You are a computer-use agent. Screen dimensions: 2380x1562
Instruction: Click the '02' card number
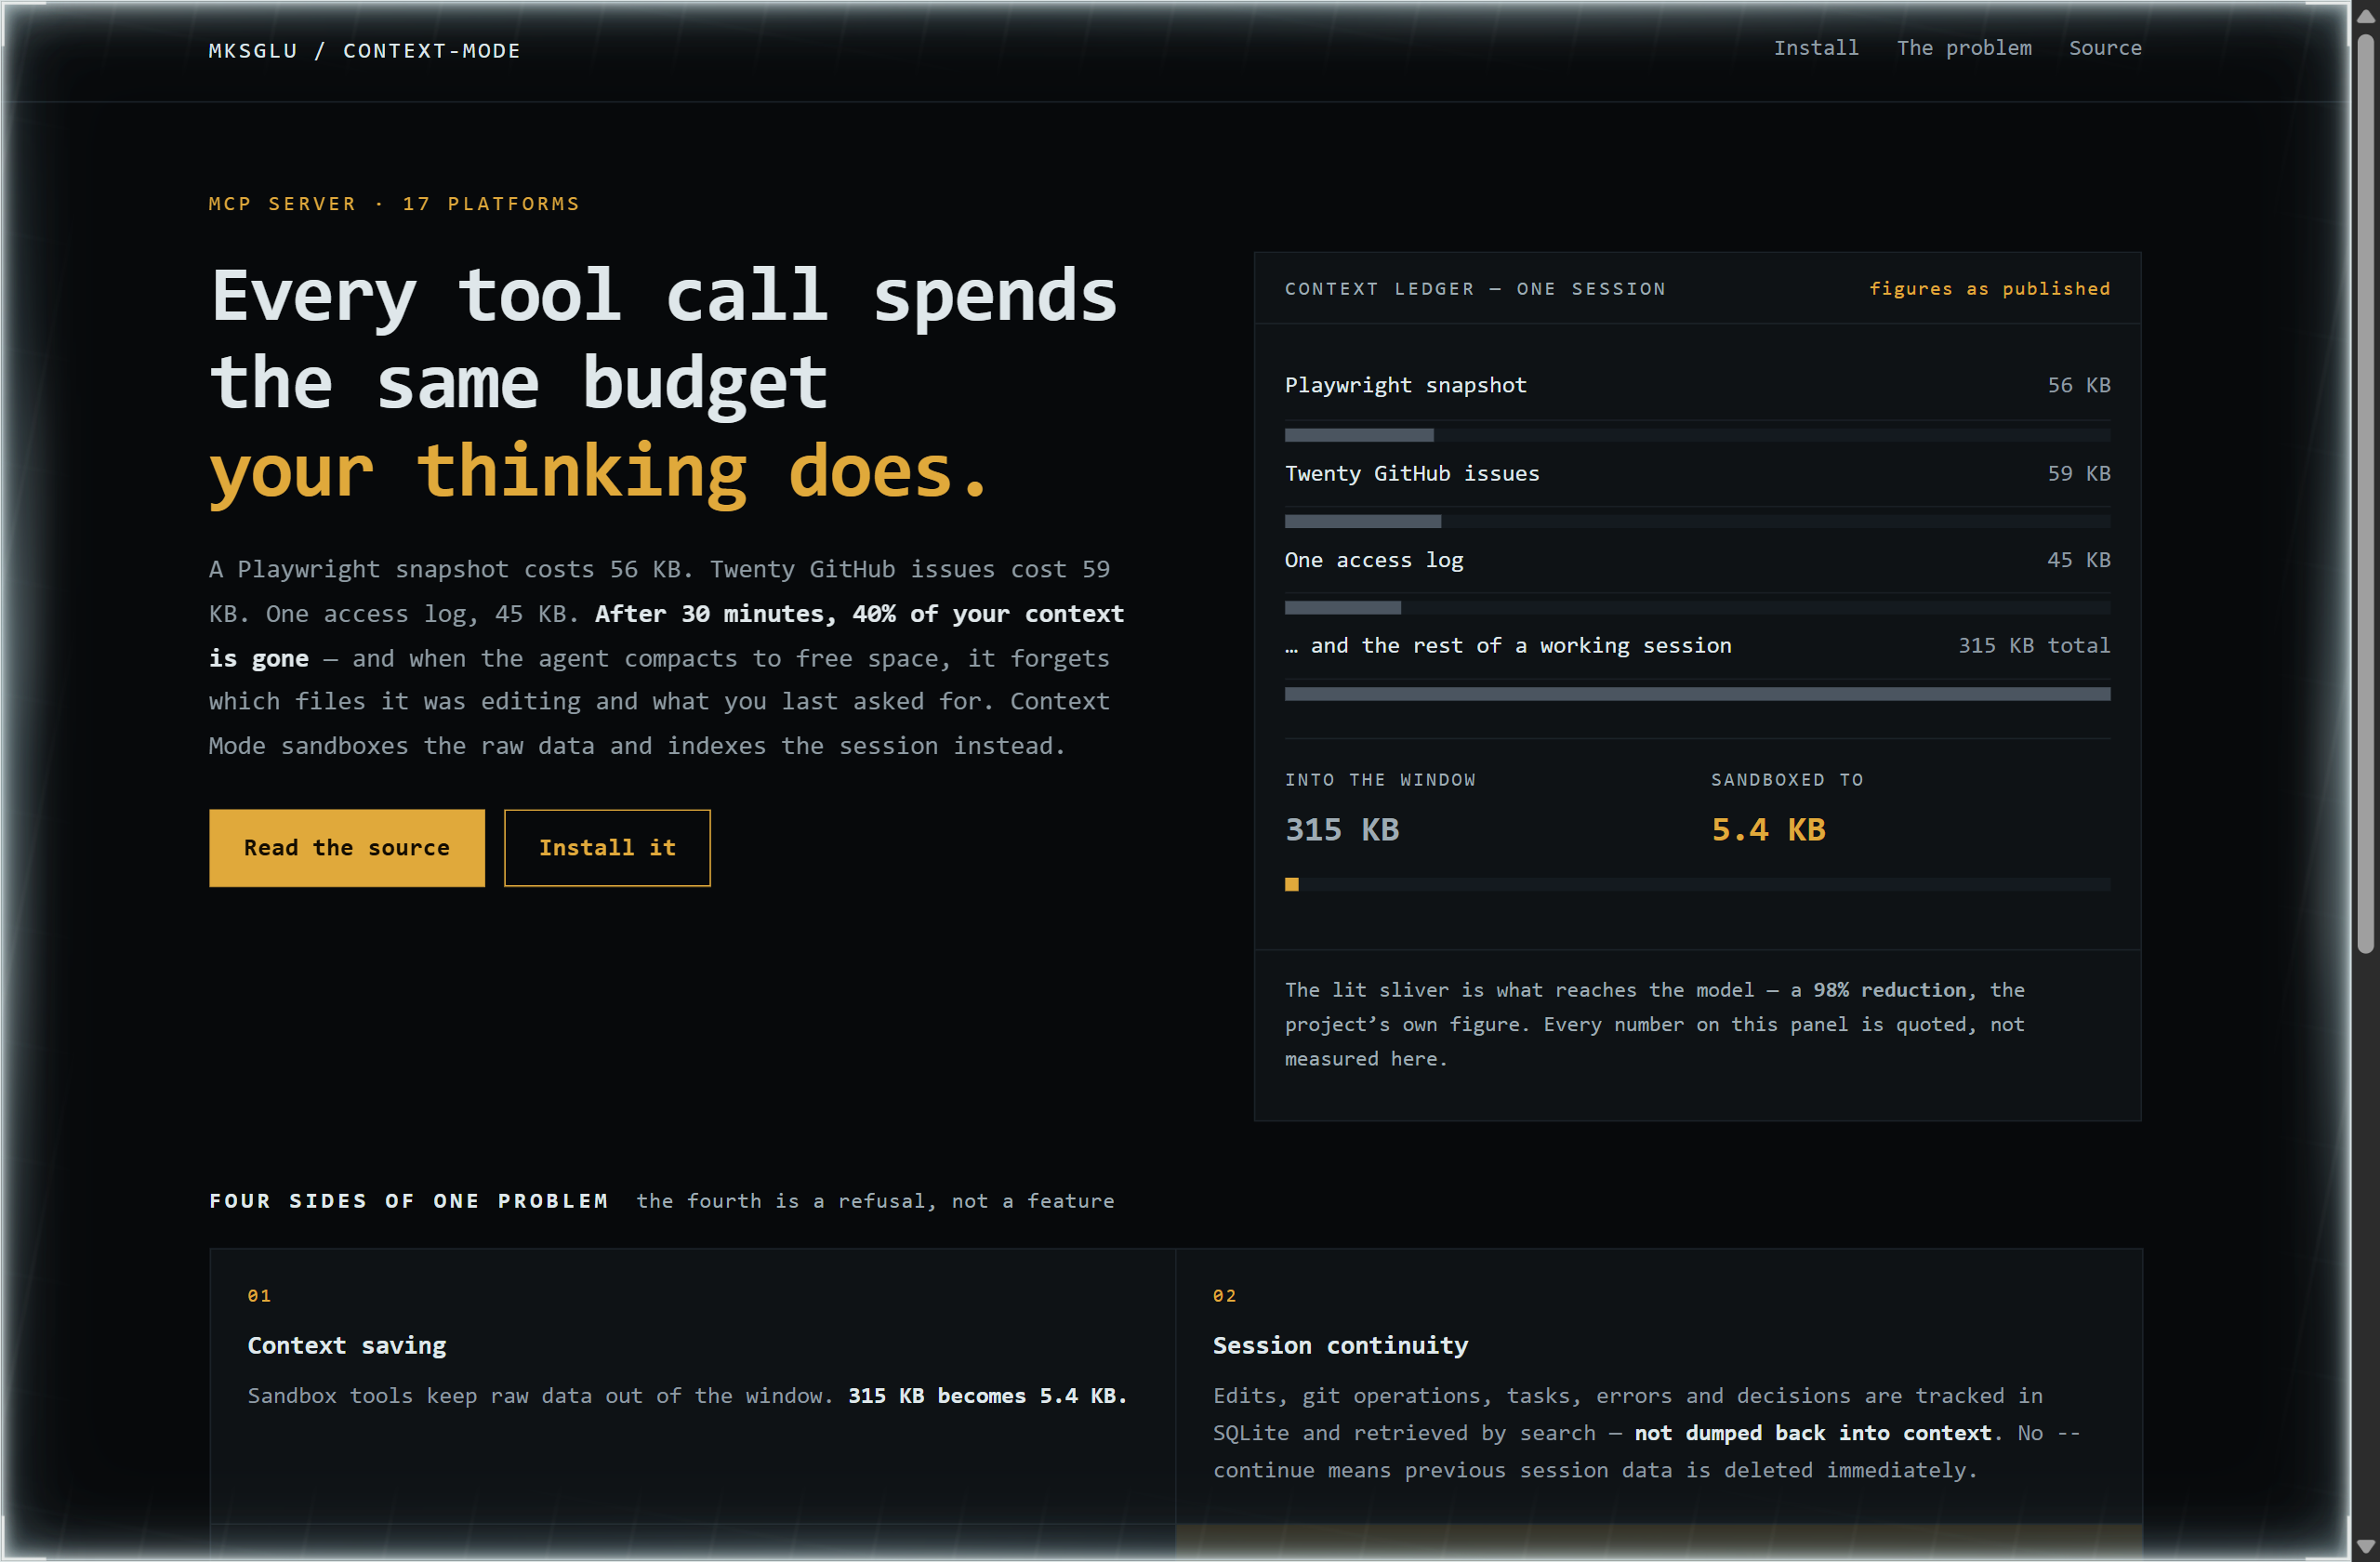coord(1224,1295)
